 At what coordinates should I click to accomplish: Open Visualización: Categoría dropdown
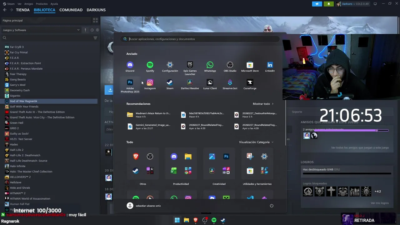(256, 142)
